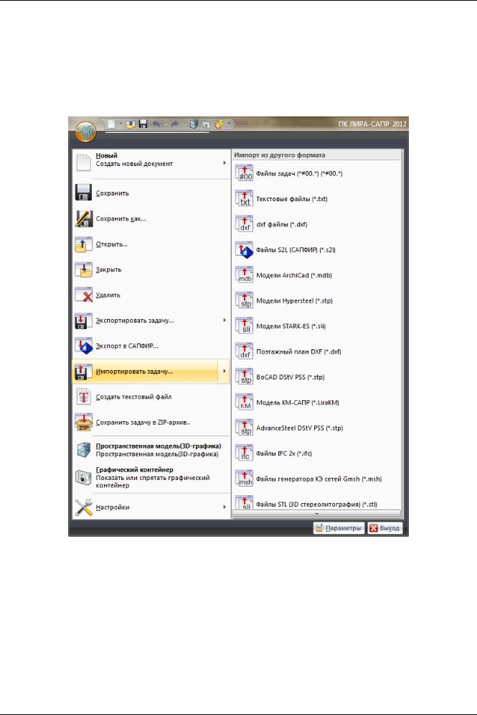This screenshot has height=715, width=477.
Task: Click the Параметры button
Action: [x=339, y=528]
